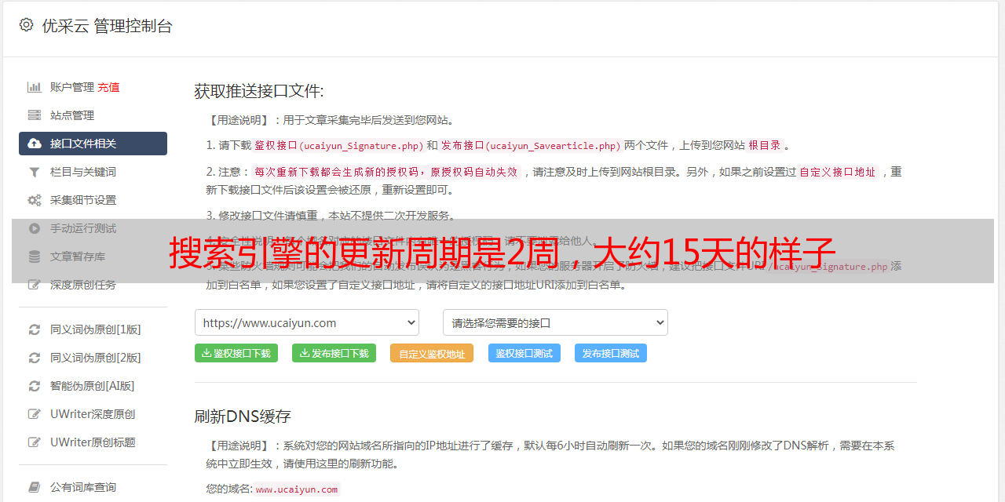Image resolution: width=1005 pixels, height=502 pixels.
Task: Open 账户管理 in the sidebar
Action: coord(72,87)
